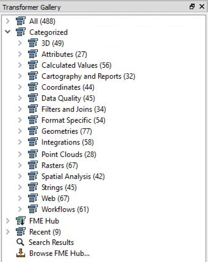Screen dimensions: 208x262
Task: Click the Point Clouds category icon
Action: [33, 154]
